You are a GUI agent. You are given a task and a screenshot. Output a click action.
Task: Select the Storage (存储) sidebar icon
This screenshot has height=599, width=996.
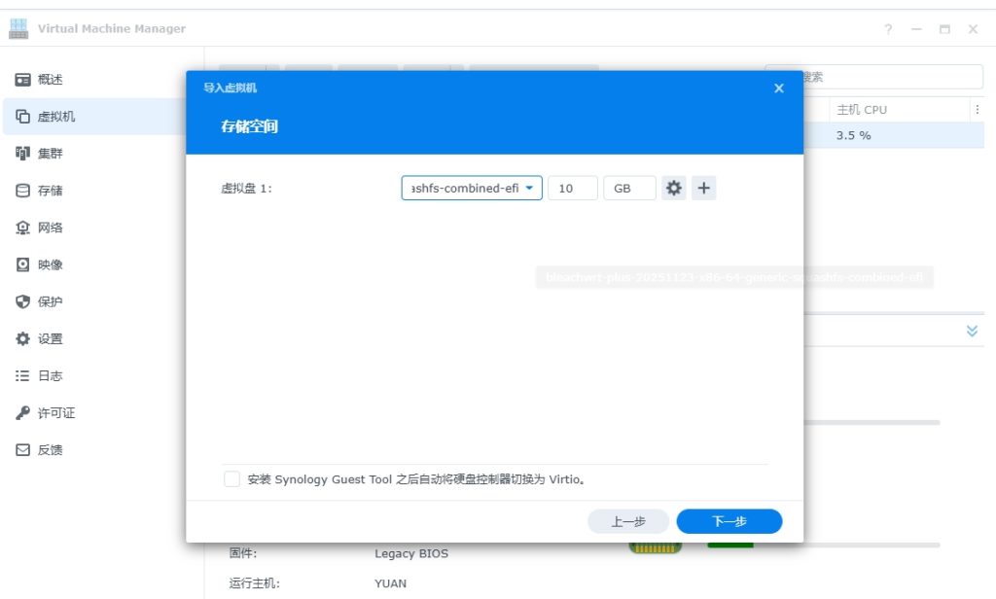(23, 191)
